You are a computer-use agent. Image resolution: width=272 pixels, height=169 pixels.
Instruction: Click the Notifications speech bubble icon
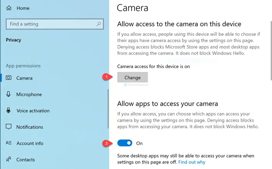9,127
